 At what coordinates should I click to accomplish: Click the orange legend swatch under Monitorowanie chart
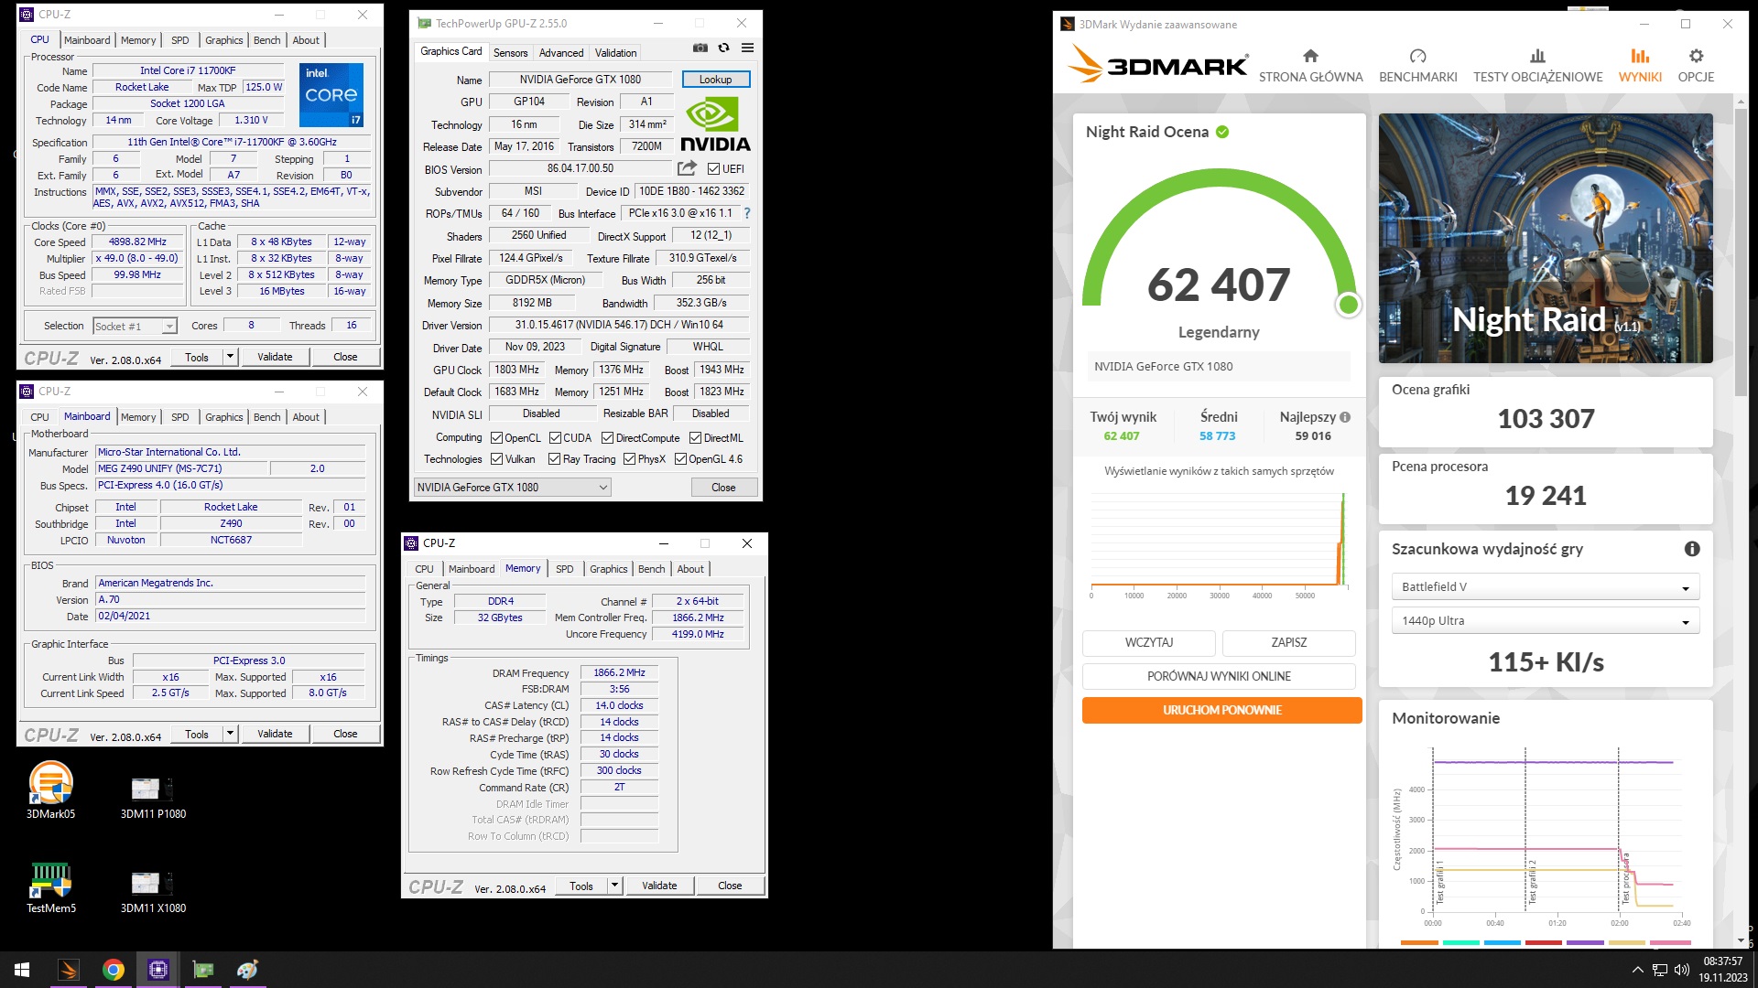pos(1419,942)
